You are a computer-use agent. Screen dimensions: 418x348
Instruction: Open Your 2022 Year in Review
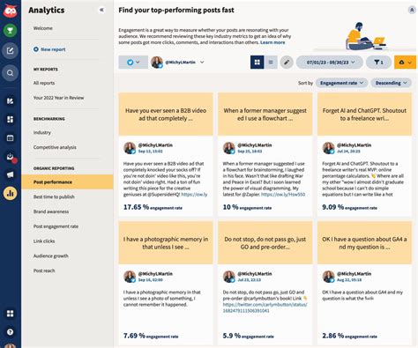point(58,98)
